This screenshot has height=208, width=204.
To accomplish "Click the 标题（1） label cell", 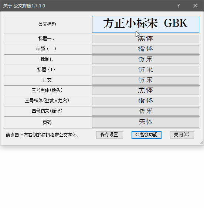I will [47, 70].
